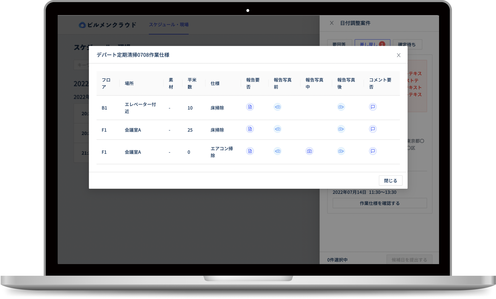Select the 差し戻し tab with the red badge
This screenshot has height=299, width=496.
coord(372,44)
